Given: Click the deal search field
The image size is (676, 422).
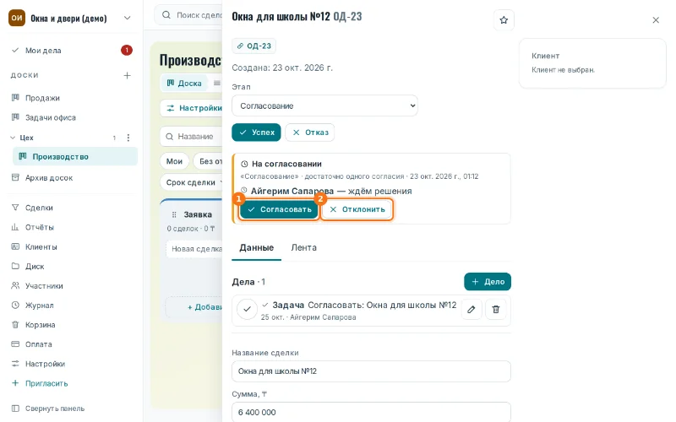Looking at the screenshot, I should pyautogui.click(x=188, y=15).
